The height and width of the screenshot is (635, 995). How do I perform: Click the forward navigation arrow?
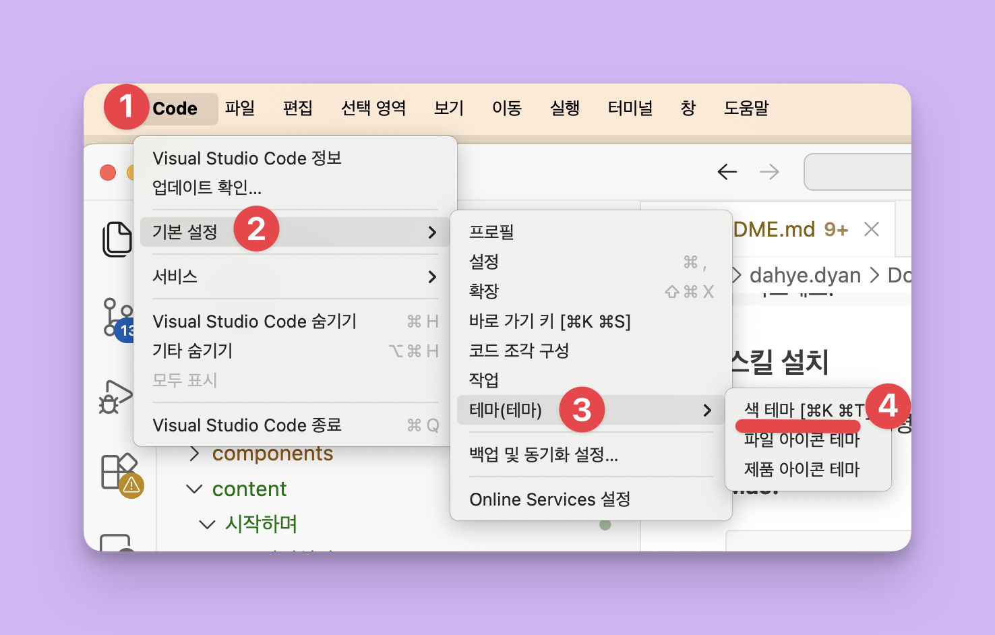tap(769, 172)
